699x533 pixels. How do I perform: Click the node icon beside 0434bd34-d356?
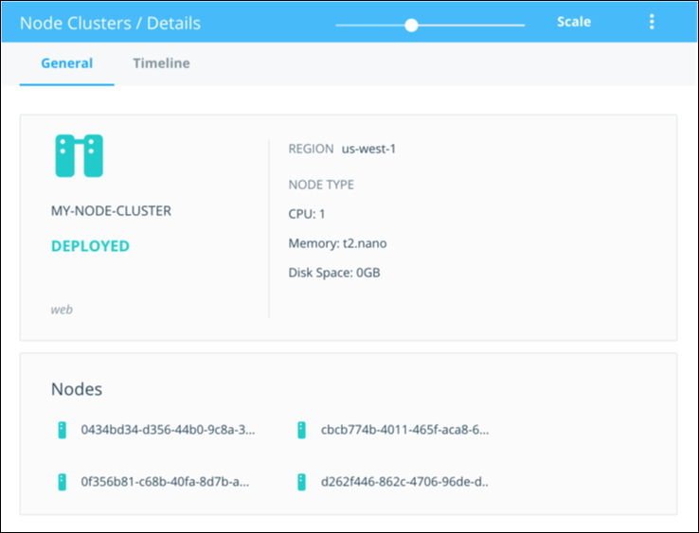[62, 430]
